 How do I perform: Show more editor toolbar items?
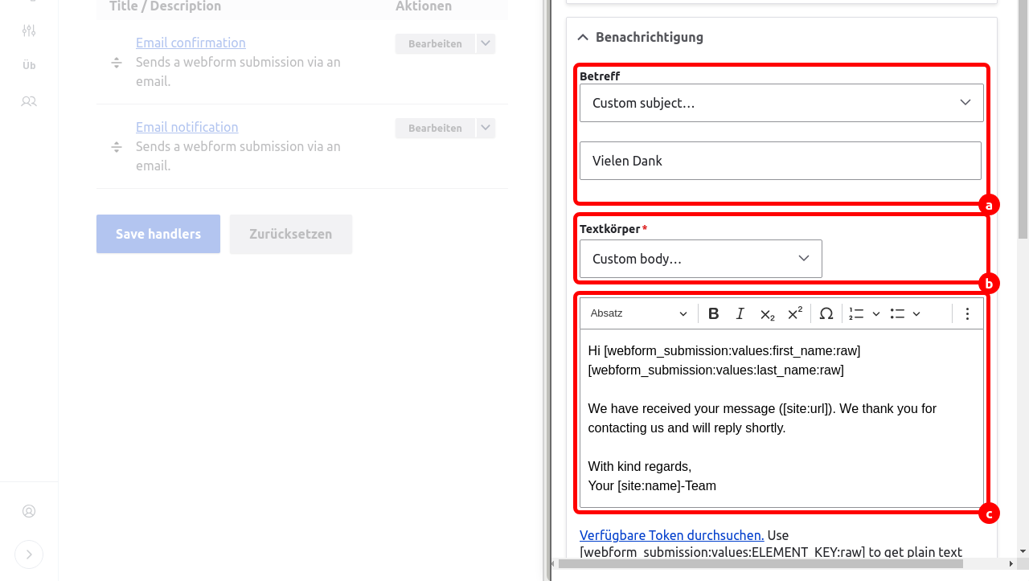[967, 313]
